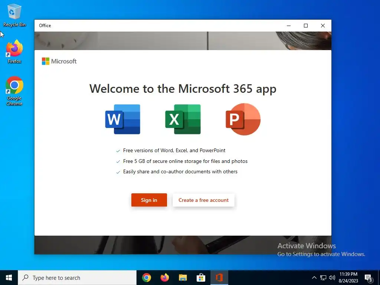
Task: Open network status tray icon
Action: [323, 278]
